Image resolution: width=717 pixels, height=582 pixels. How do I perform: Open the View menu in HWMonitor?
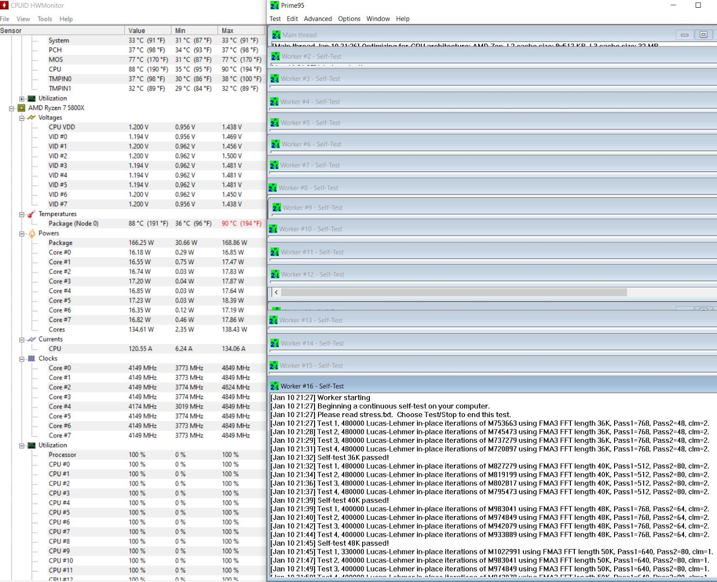(x=23, y=19)
